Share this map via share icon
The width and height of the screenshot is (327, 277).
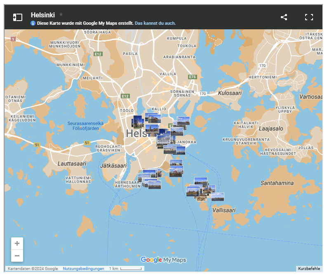[x=284, y=17]
